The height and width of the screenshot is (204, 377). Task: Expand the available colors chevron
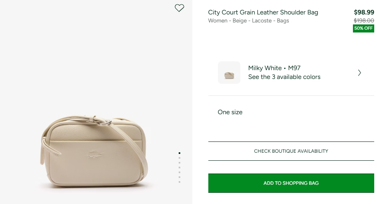359,73
